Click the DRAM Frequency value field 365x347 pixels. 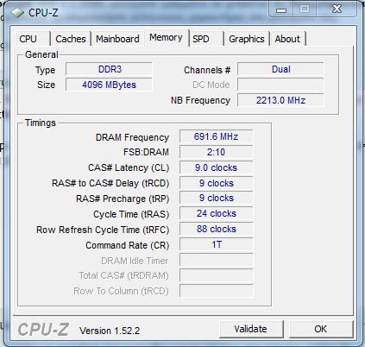216,136
